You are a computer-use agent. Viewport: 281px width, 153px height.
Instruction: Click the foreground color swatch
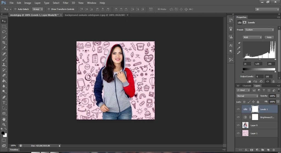click(x=3, y=133)
